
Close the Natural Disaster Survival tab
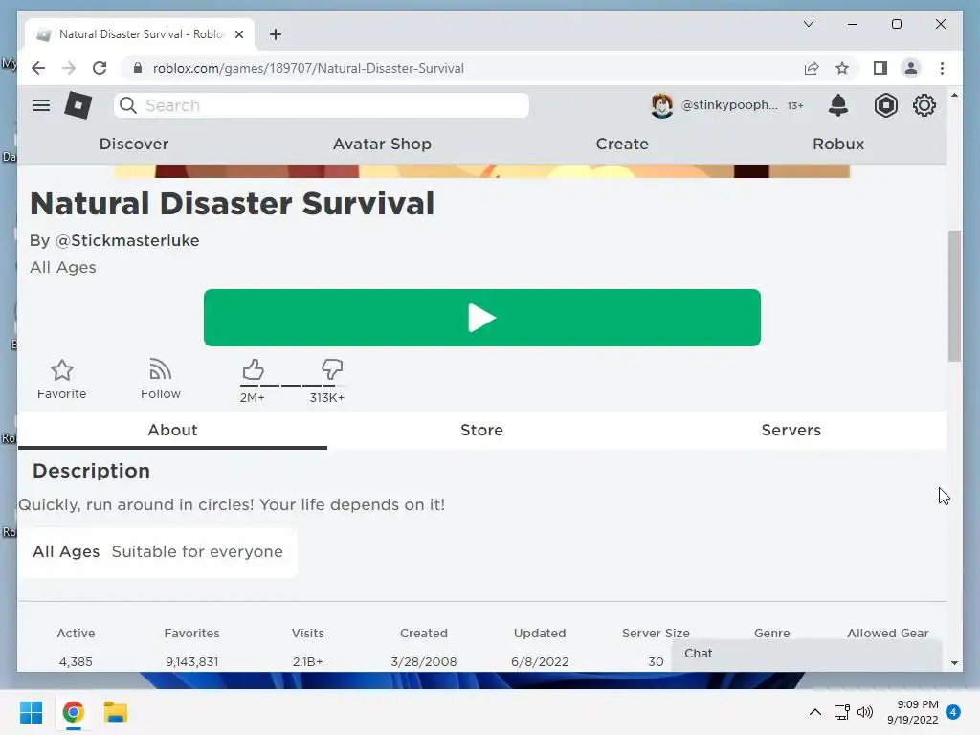238,34
